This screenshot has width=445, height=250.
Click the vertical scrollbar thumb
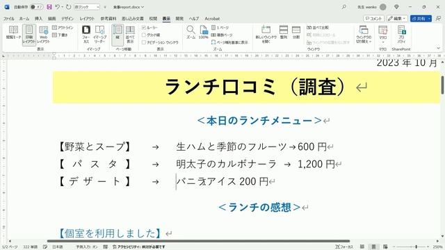tap(442, 85)
